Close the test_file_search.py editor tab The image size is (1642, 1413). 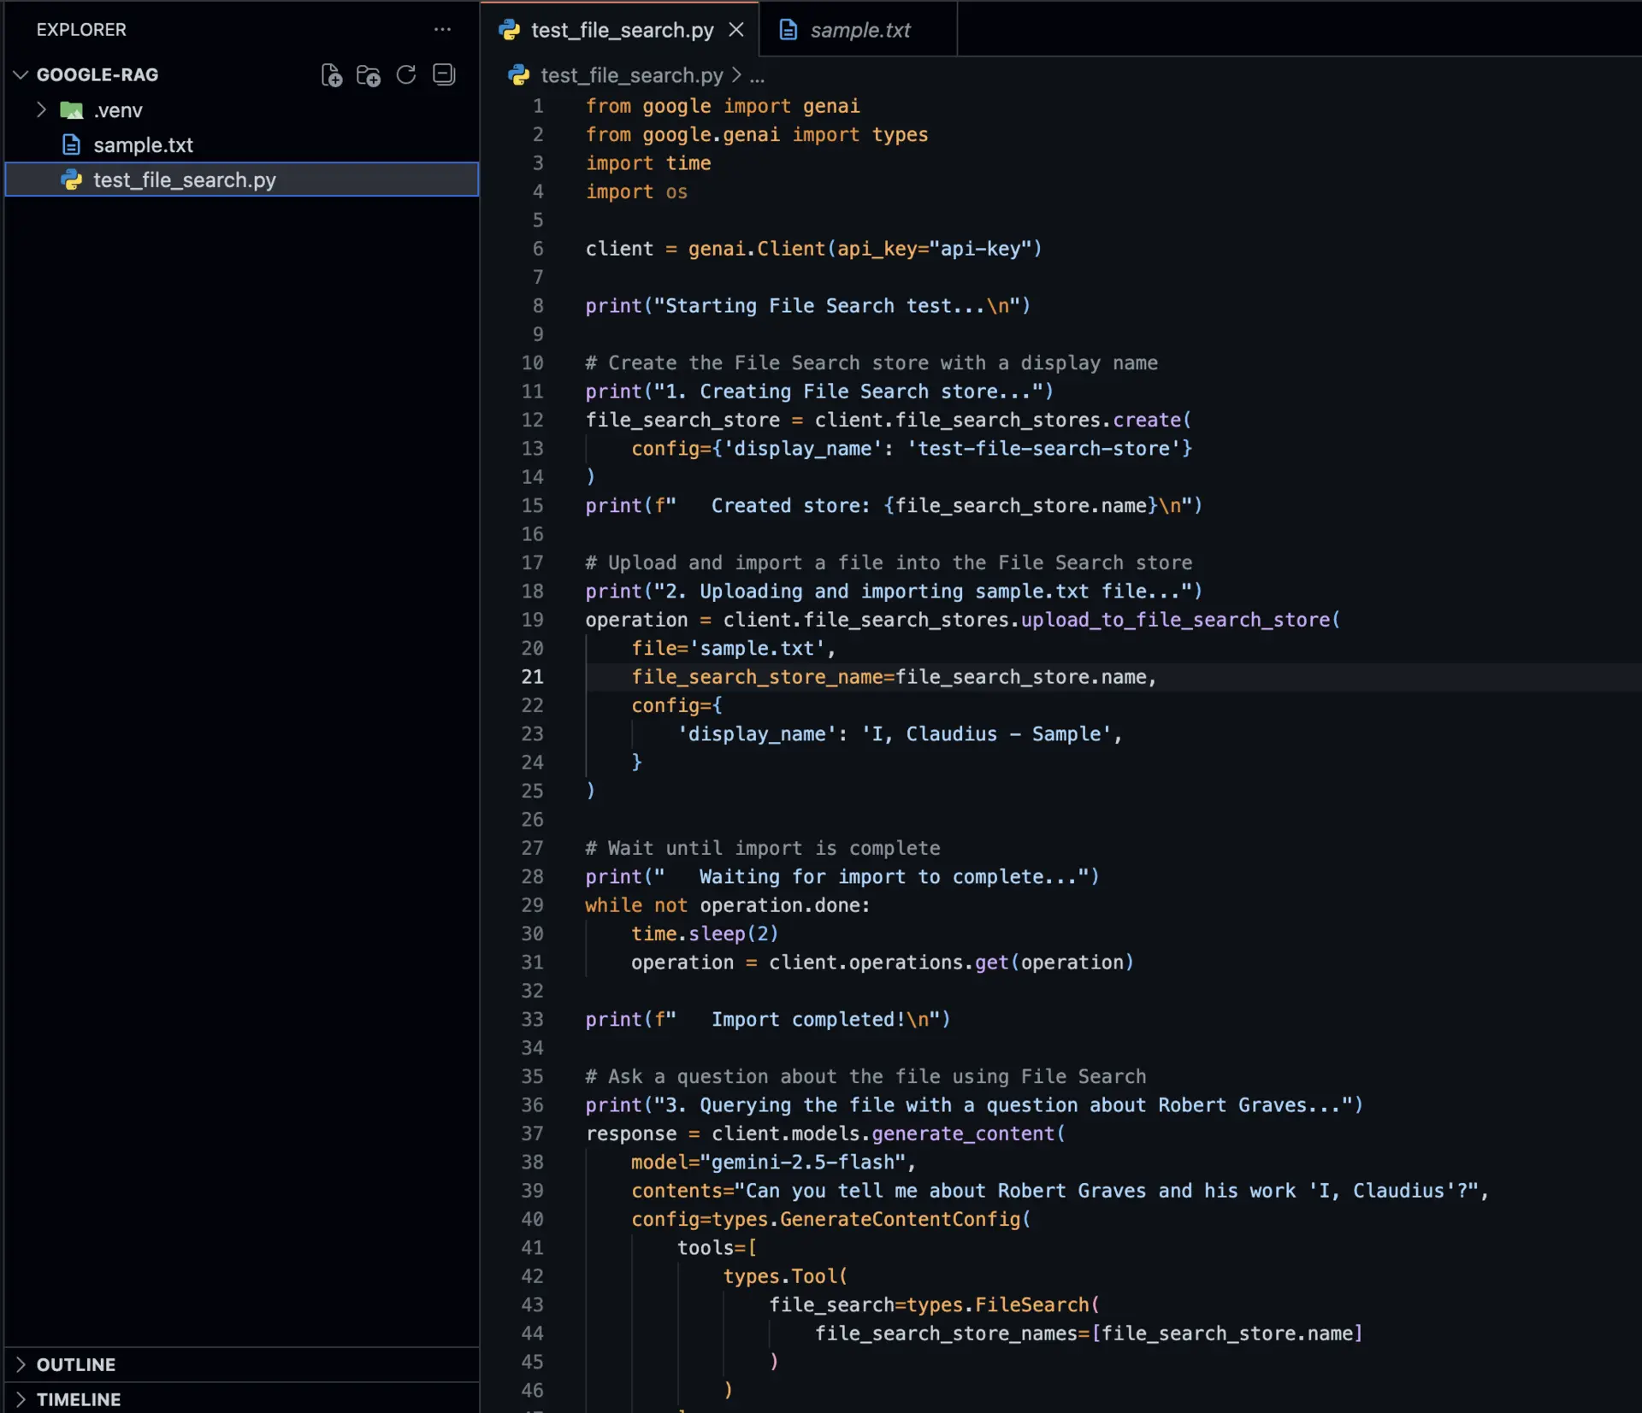pyautogui.click(x=736, y=29)
